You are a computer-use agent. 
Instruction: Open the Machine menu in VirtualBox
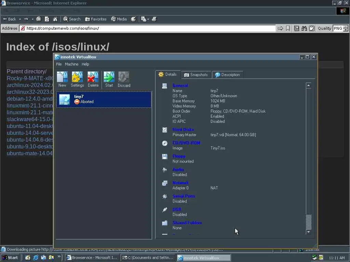[72, 64]
